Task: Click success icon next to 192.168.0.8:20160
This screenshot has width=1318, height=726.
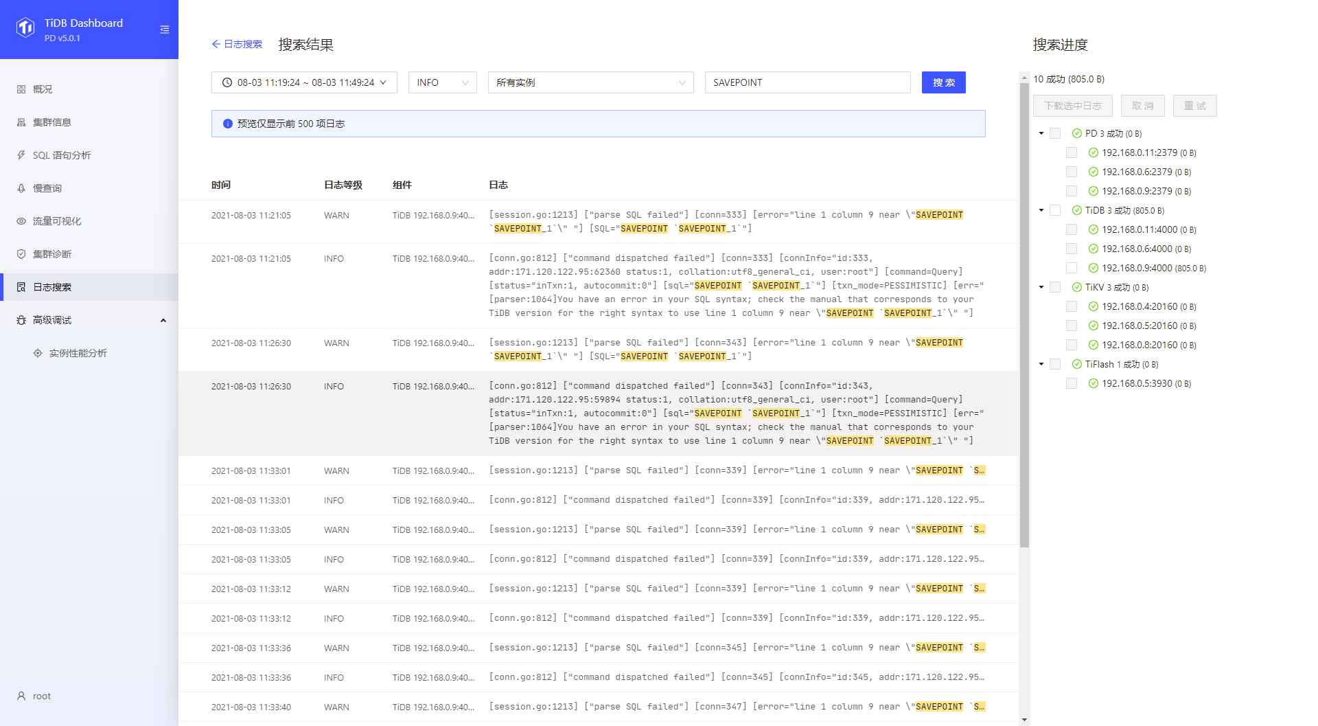Action: point(1094,345)
